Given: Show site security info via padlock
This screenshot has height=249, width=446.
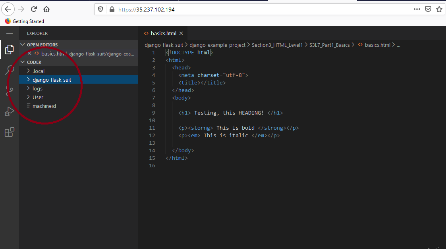Looking at the screenshot, I should [112, 10].
